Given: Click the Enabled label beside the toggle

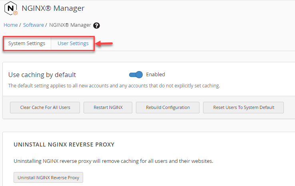Looking at the screenshot, I should [155, 75].
